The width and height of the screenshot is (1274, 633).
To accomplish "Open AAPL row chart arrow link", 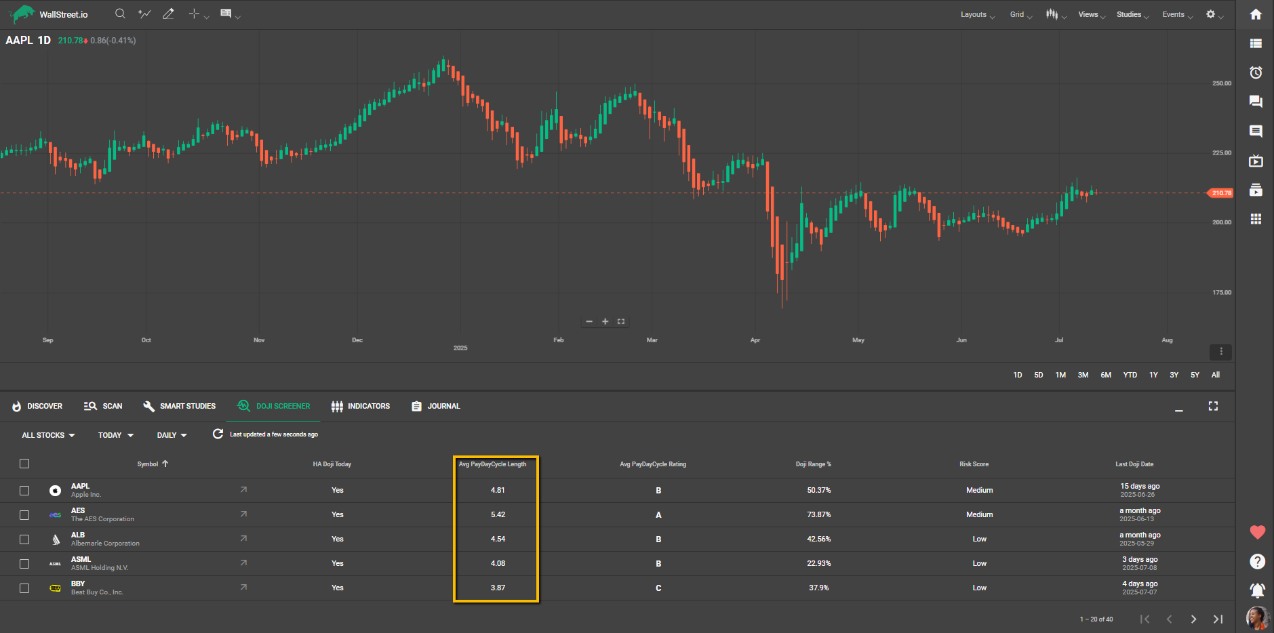I will (243, 489).
